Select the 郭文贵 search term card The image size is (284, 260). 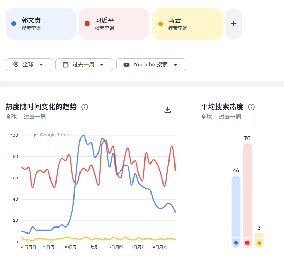coord(41,24)
